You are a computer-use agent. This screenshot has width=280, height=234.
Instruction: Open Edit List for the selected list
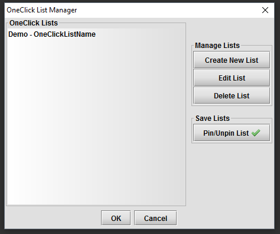[x=232, y=78]
